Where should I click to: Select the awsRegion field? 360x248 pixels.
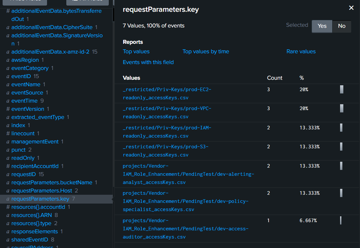25,60
